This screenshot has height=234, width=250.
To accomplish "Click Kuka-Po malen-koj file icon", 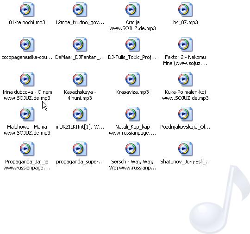I will point(185,79).
